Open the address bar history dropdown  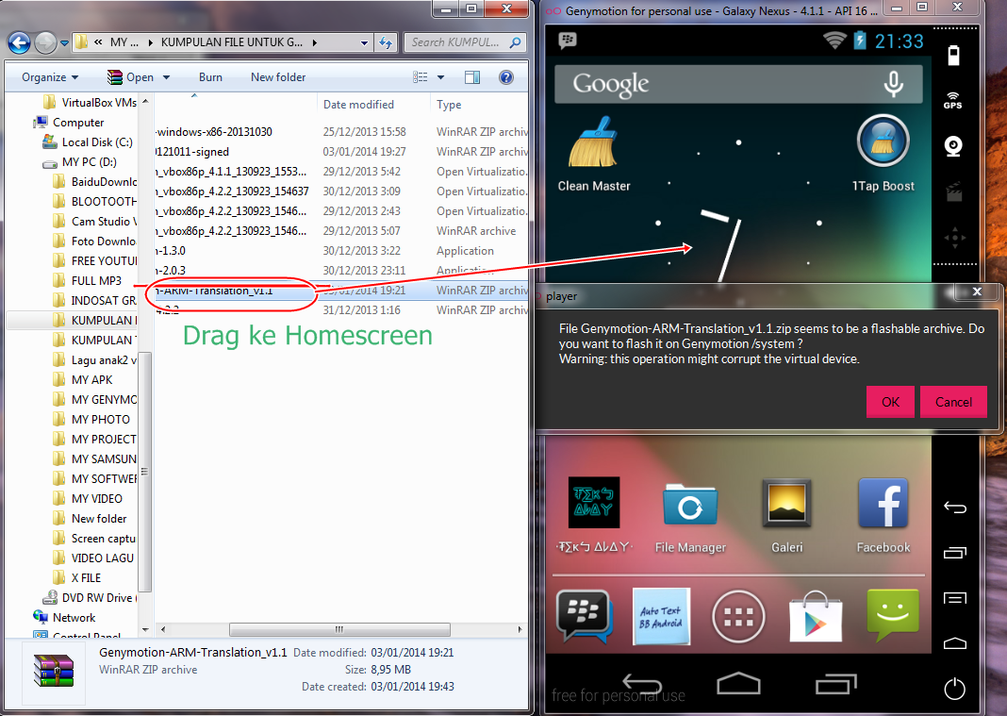(364, 43)
